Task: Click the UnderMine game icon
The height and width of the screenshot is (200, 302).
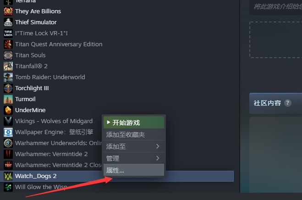Action: [x=8, y=110]
